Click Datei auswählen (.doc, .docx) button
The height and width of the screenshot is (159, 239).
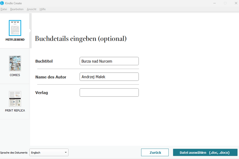[x=205, y=152]
